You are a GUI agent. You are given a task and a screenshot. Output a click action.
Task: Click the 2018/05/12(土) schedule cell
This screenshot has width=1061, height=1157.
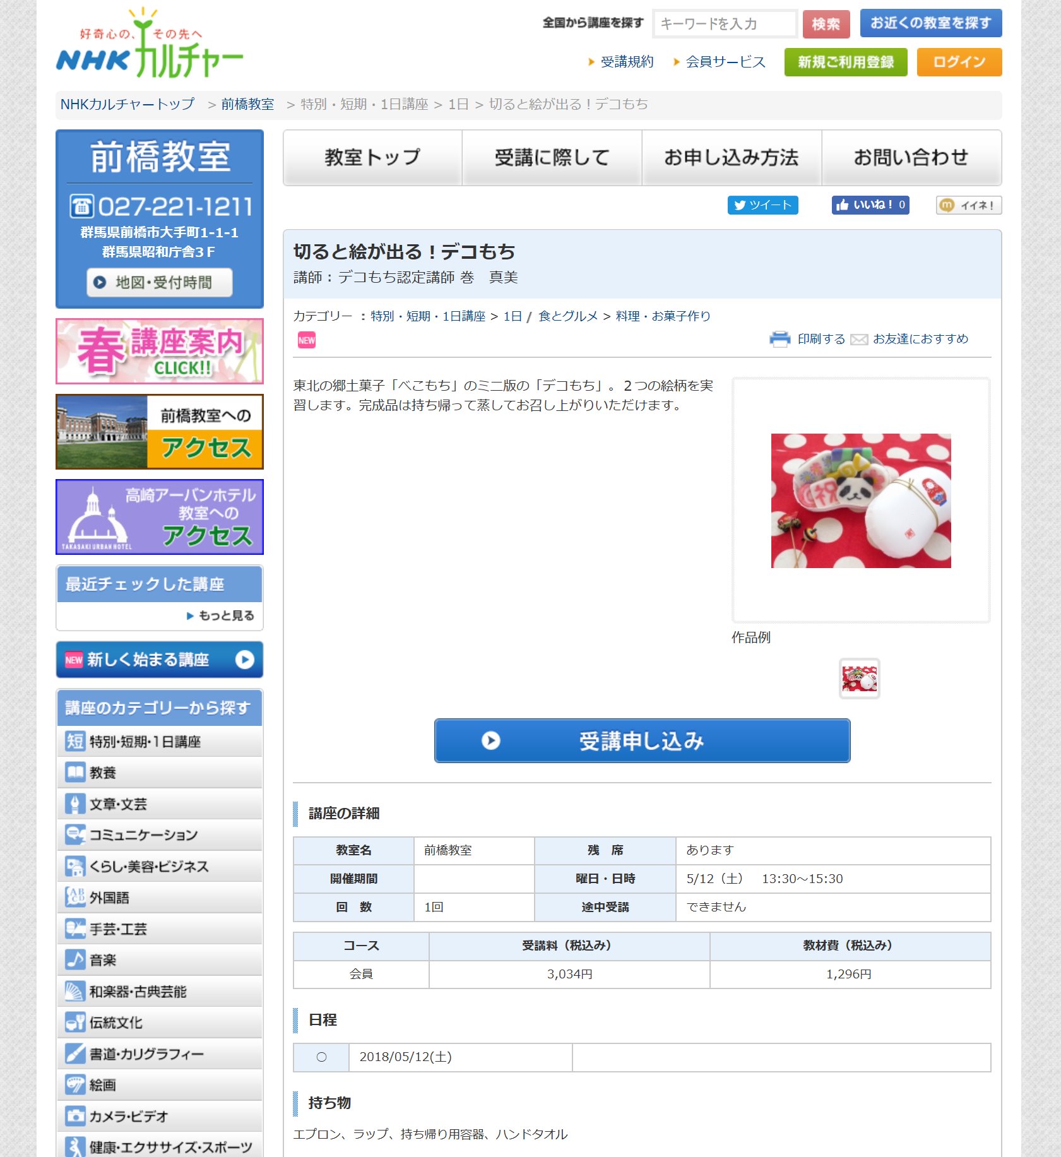[x=461, y=1057]
